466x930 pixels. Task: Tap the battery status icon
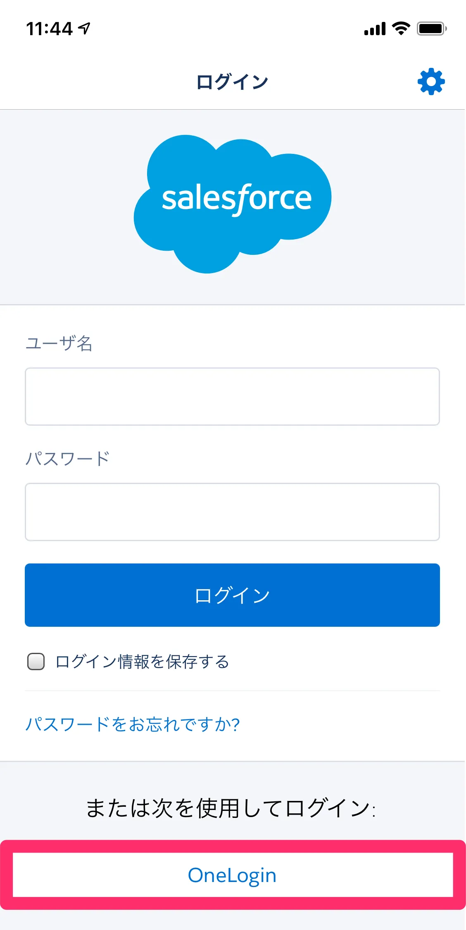click(x=431, y=29)
